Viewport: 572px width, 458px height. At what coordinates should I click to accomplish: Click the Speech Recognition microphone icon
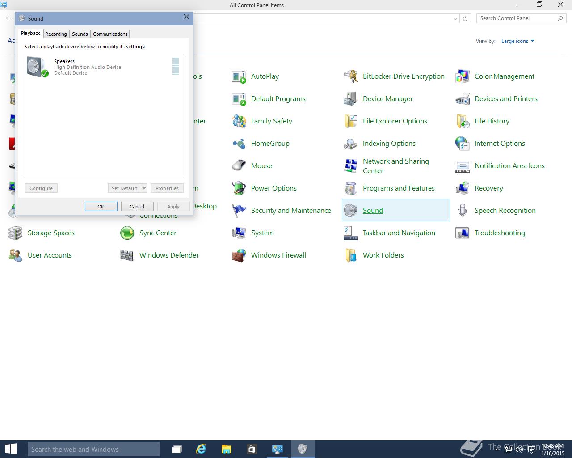[463, 211]
